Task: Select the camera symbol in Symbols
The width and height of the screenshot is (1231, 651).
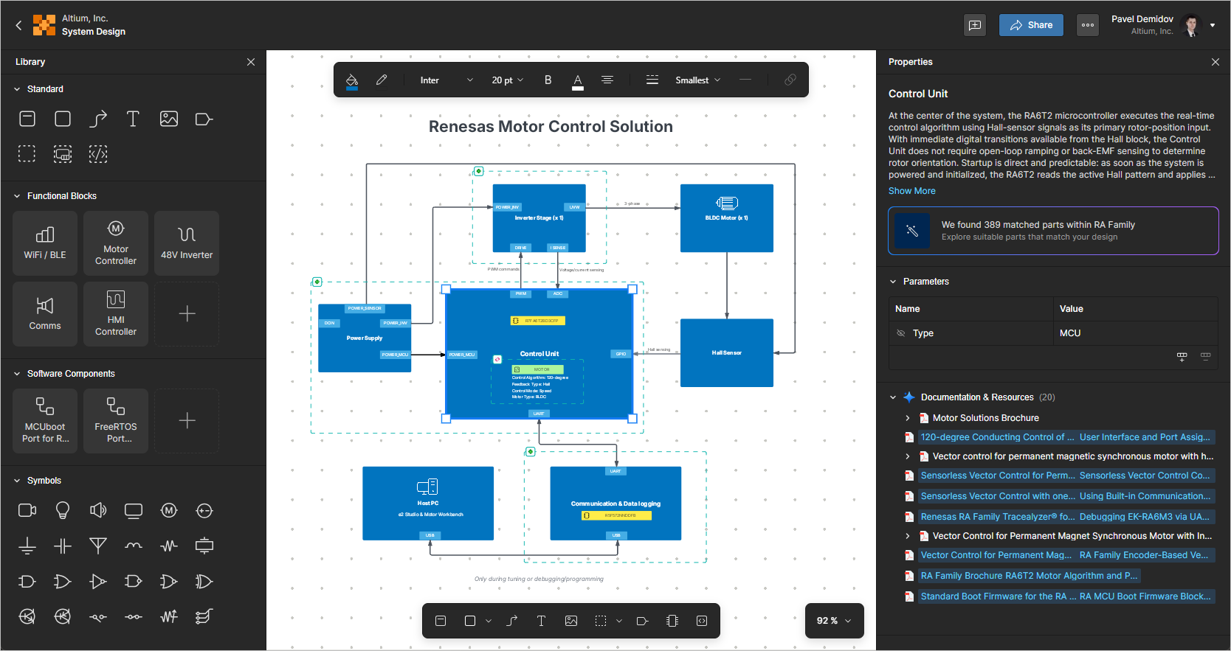Action: point(27,510)
